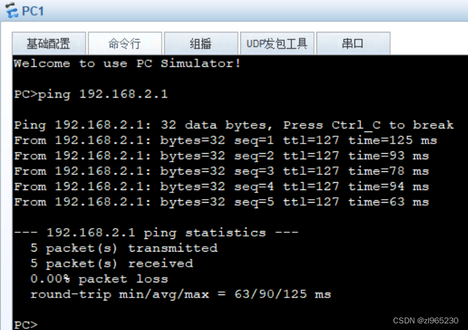Screen dimensions: 468x330
Task: Click the bottom PC> command prompt
Action: pyautogui.click(x=26, y=325)
